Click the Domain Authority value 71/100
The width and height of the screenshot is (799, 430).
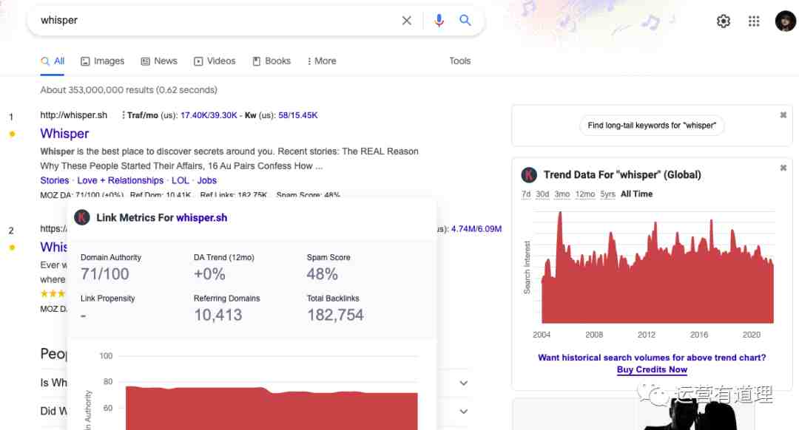coord(105,274)
